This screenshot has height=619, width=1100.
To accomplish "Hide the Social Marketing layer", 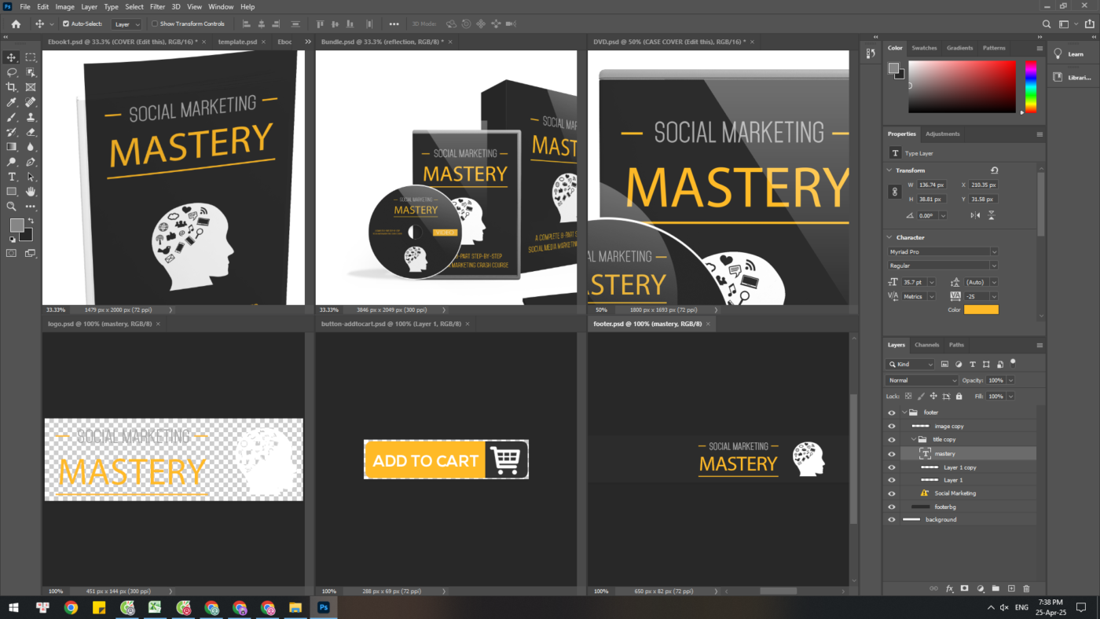I will [x=891, y=493].
